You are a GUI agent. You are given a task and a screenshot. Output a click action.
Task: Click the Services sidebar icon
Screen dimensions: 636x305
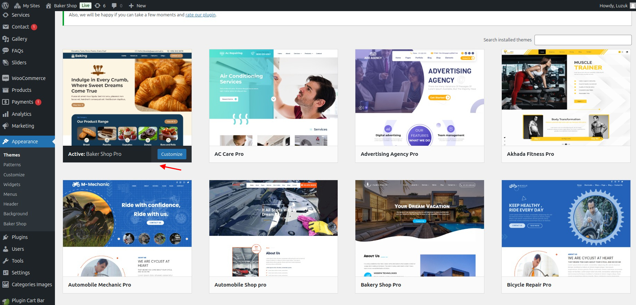(6, 15)
